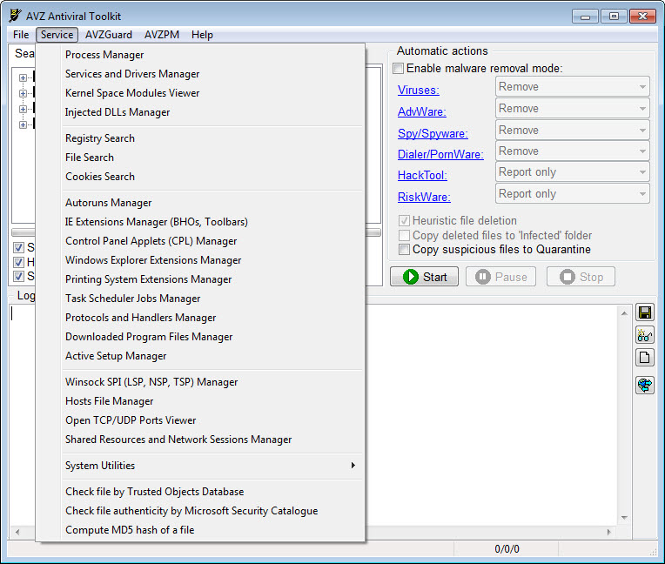
Task: Open the File menu
Action: pos(21,35)
